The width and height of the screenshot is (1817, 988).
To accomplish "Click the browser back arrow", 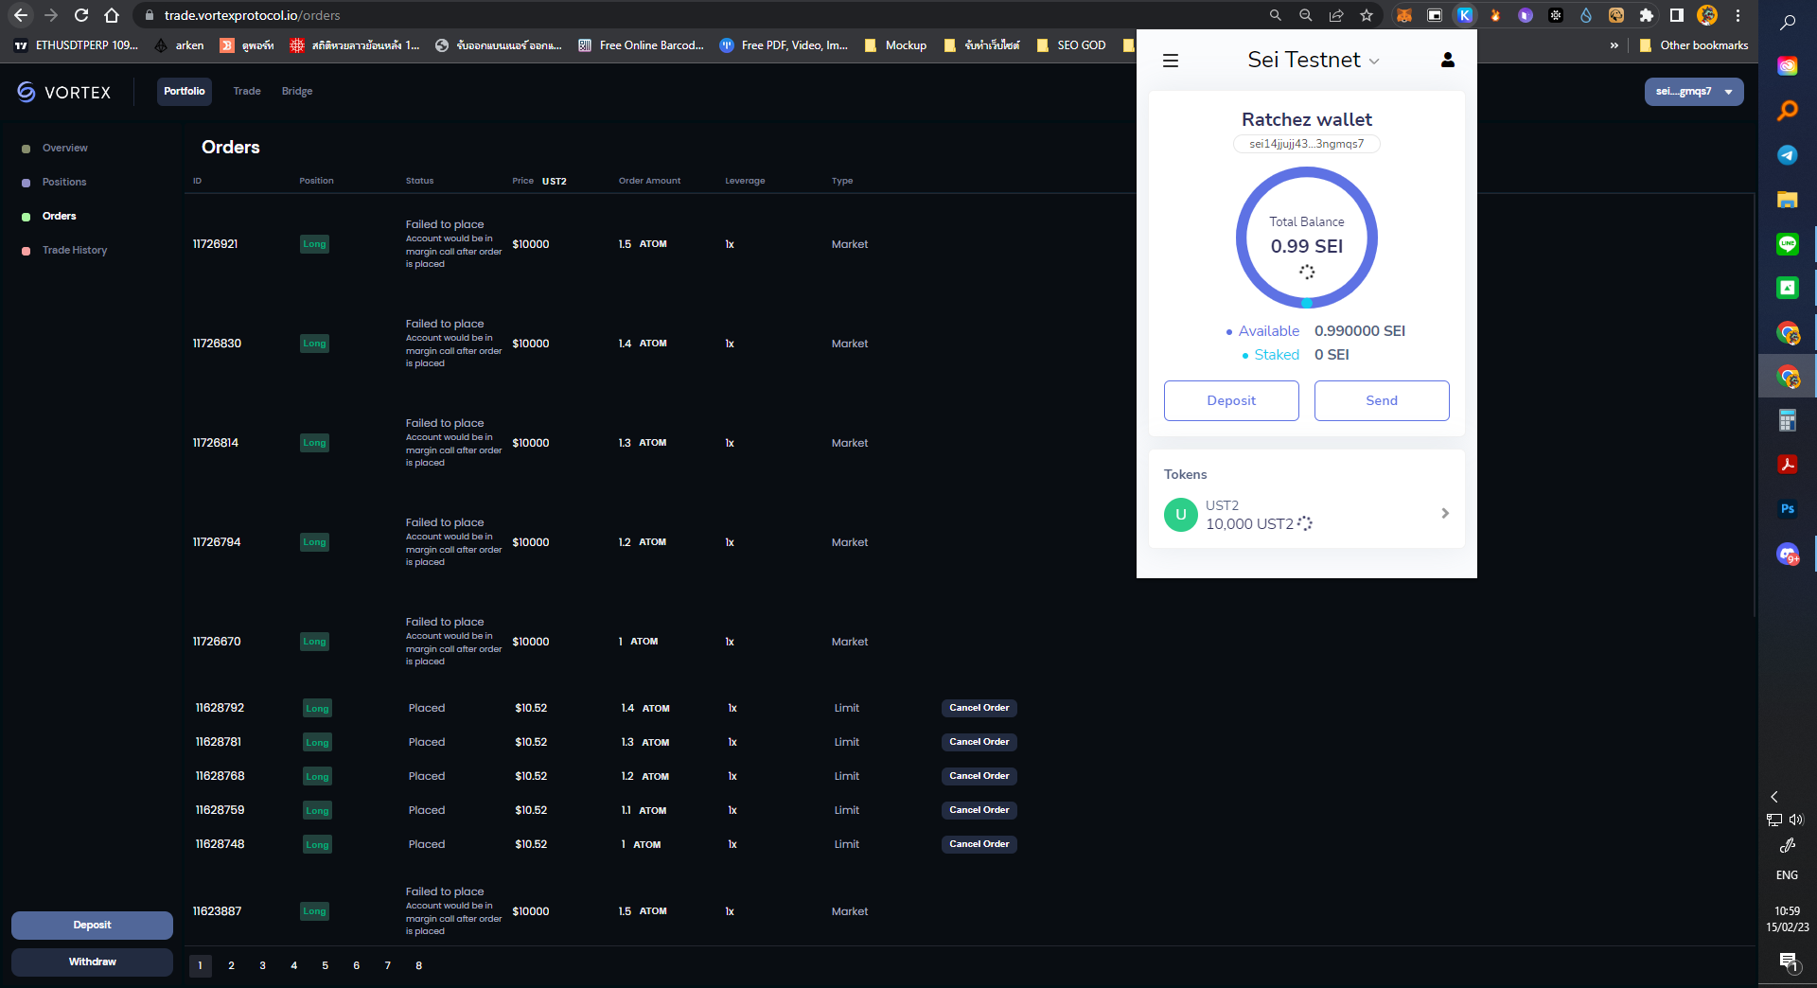I will pos(21,15).
